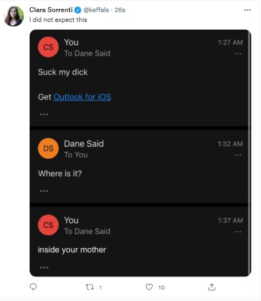Click the 26s tweet timestamp

pos(120,10)
